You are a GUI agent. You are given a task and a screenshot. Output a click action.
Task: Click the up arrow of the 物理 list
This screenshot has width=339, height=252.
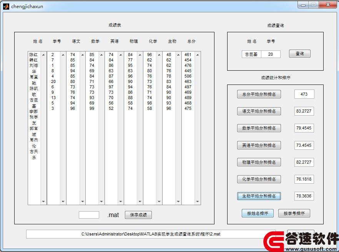[140, 55]
